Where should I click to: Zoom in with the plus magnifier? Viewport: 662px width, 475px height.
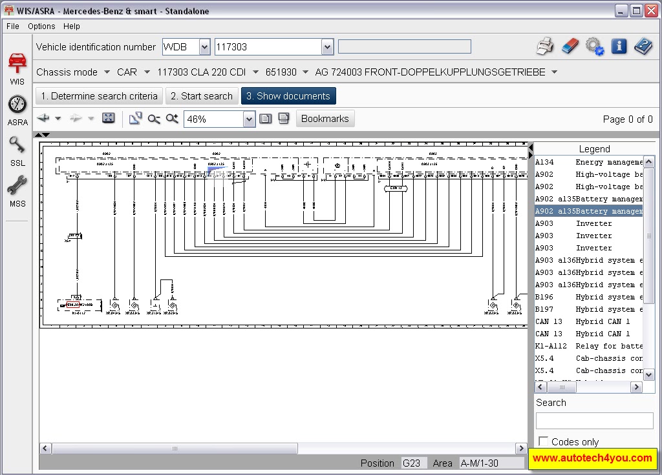coord(172,119)
